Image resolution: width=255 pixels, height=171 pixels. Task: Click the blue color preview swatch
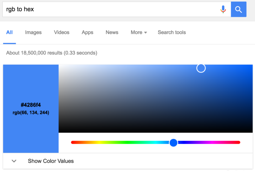(31, 108)
